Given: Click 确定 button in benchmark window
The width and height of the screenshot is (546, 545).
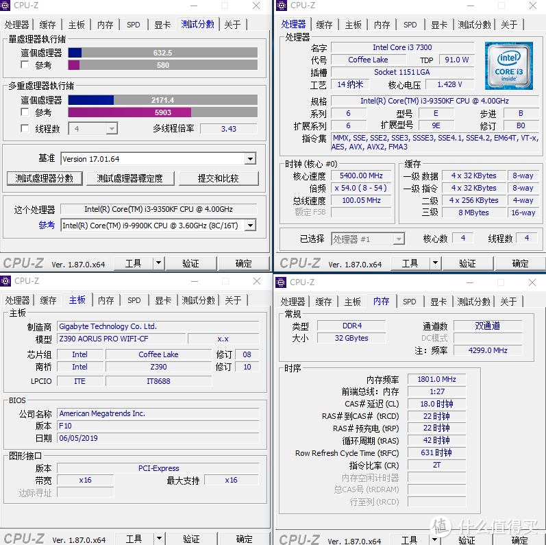Looking at the screenshot, I should point(243,263).
